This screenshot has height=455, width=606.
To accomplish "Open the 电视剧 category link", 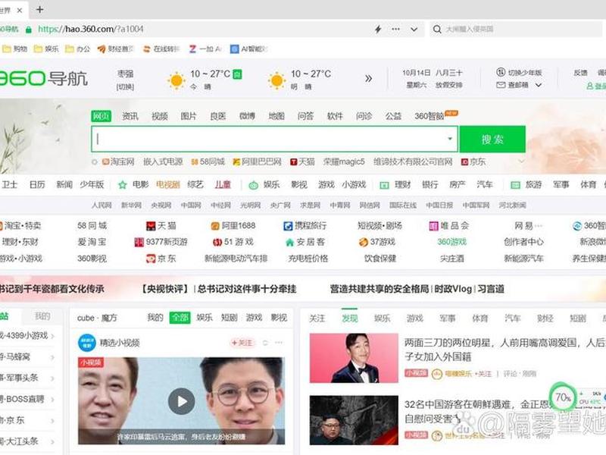I will point(167,185).
